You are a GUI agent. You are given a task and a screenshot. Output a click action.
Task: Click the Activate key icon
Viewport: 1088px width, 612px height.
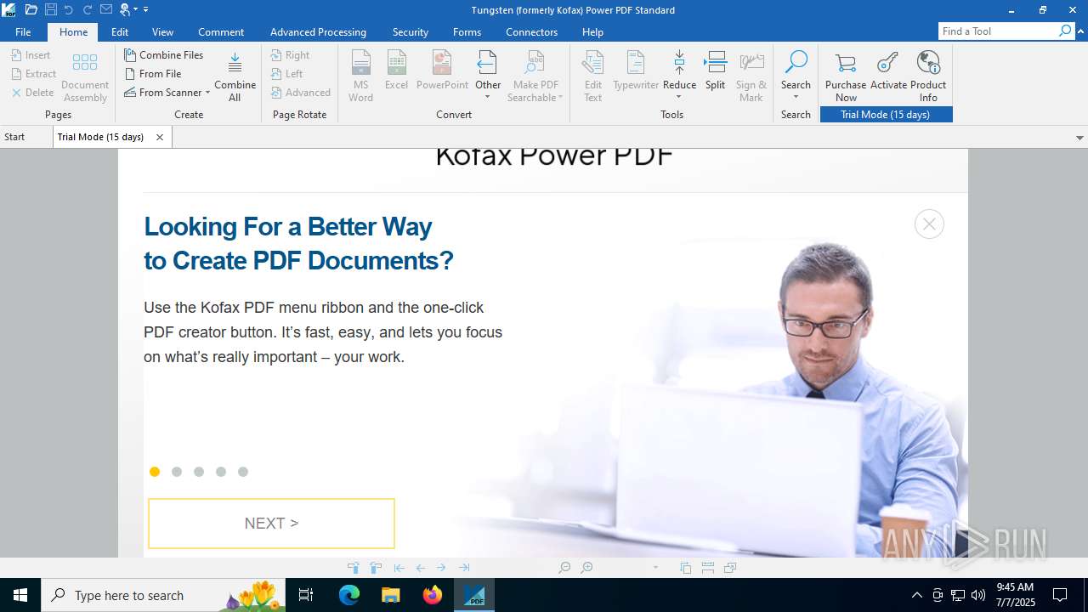[888, 70]
